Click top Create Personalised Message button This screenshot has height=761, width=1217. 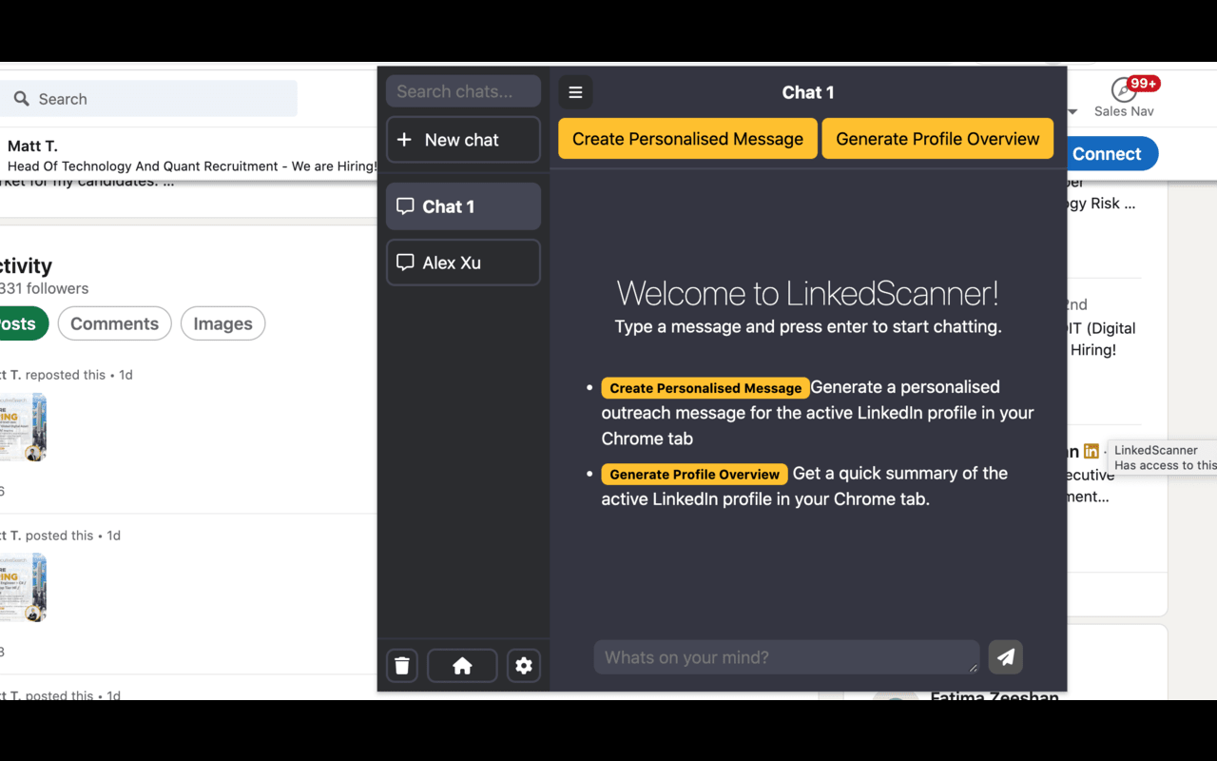click(687, 139)
